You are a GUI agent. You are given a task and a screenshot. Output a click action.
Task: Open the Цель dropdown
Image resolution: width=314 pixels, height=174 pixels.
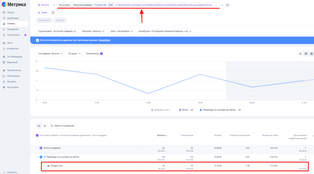[121, 31]
